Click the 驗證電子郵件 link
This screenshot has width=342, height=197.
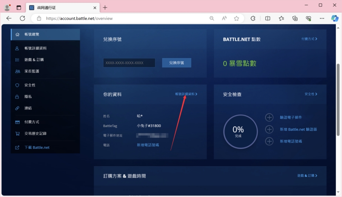pyautogui.click(x=291, y=117)
